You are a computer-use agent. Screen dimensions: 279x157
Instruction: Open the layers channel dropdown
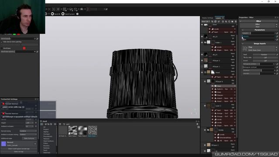click(x=206, y=21)
